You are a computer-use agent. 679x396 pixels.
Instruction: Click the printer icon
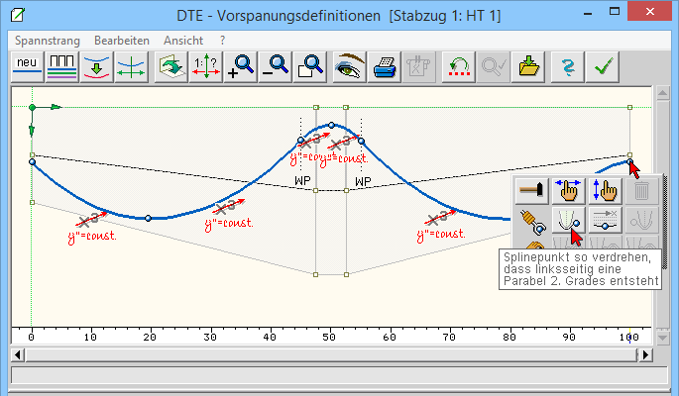pos(384,67)
